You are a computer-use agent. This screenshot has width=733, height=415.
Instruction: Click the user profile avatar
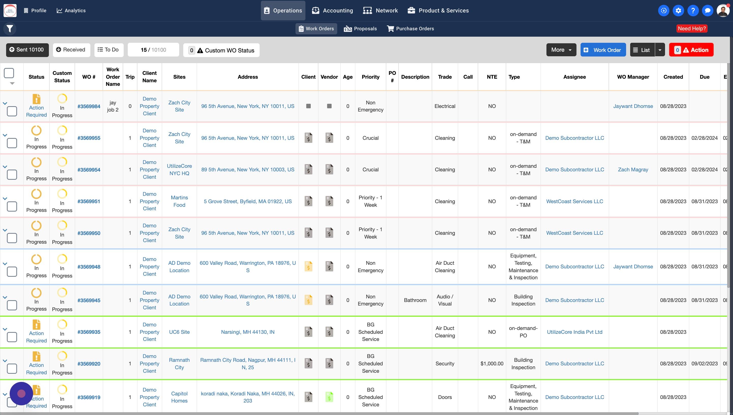point(723,10)
